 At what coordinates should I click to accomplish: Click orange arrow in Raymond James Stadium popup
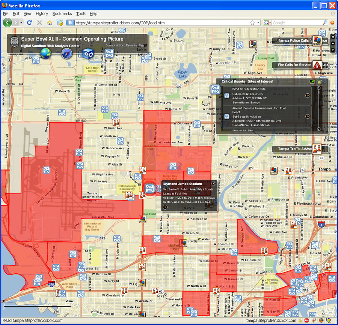(165, 207)
